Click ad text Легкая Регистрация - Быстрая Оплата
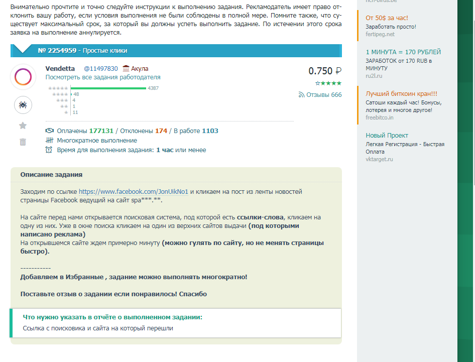475x362 pixels. 405,148
